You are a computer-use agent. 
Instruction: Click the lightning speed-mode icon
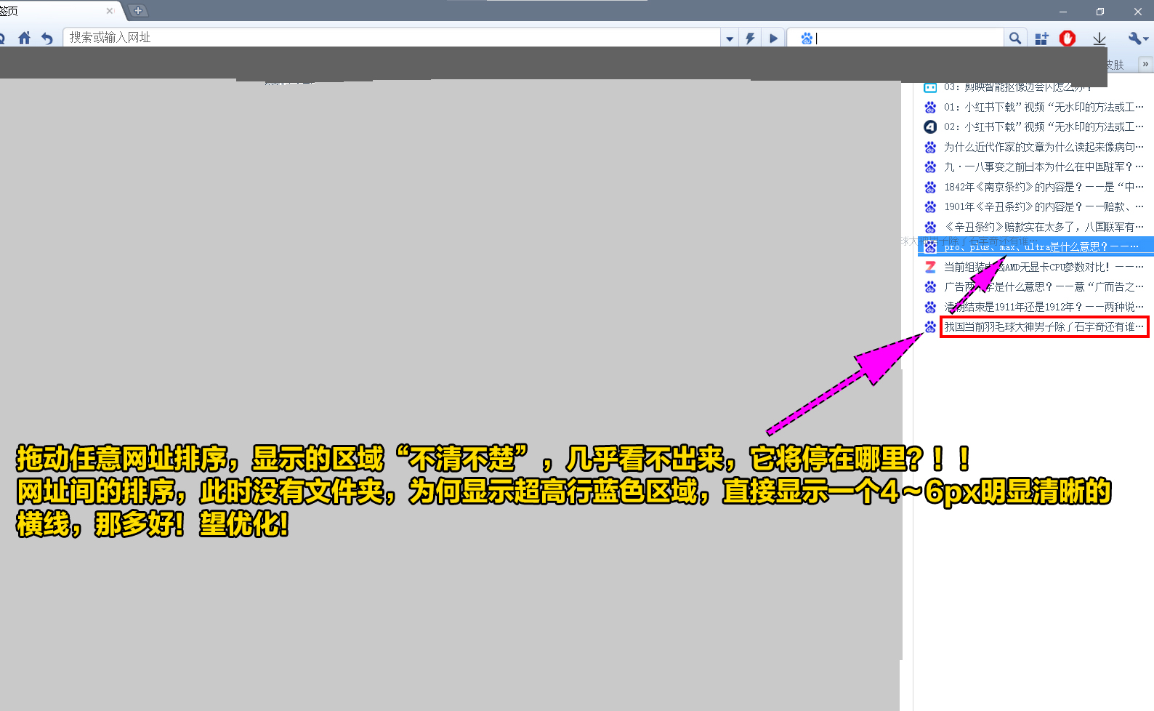[750, 38]
